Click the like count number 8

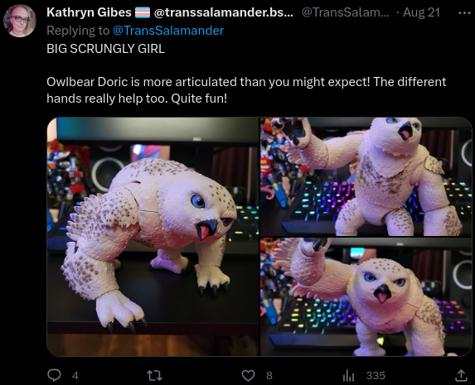269,376
